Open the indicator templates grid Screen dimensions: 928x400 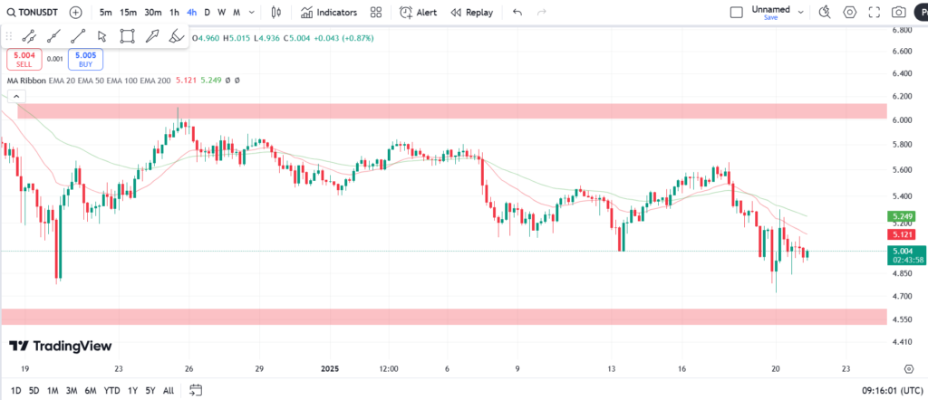point(376,13)
